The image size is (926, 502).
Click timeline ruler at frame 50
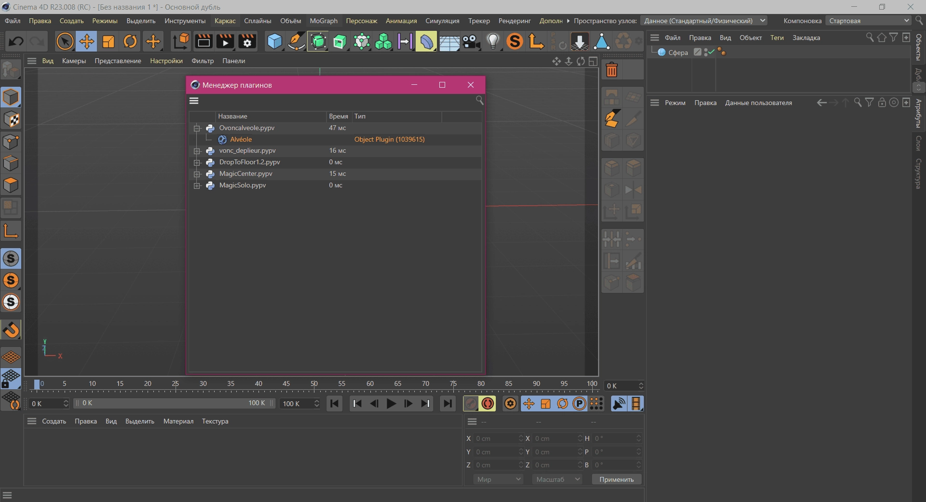[x=314, y=384]
